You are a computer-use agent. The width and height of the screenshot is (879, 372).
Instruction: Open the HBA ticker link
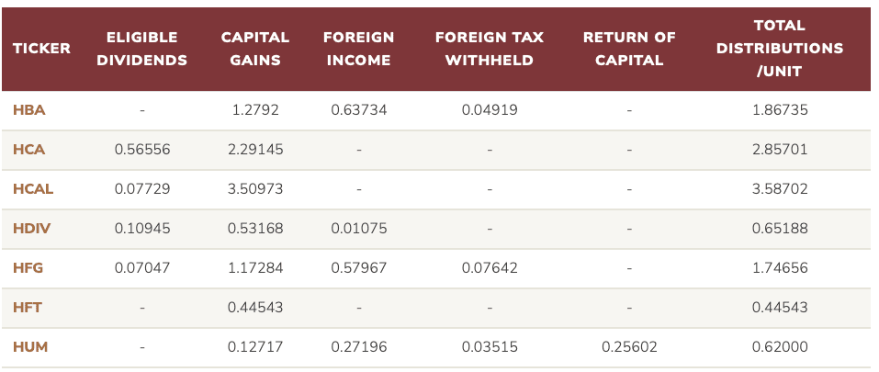(x=28, y=110)
